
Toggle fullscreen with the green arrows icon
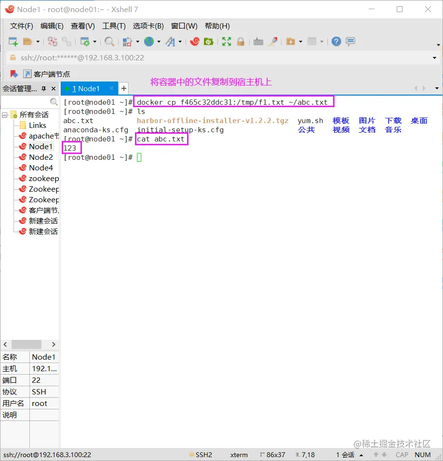[227, 42]
